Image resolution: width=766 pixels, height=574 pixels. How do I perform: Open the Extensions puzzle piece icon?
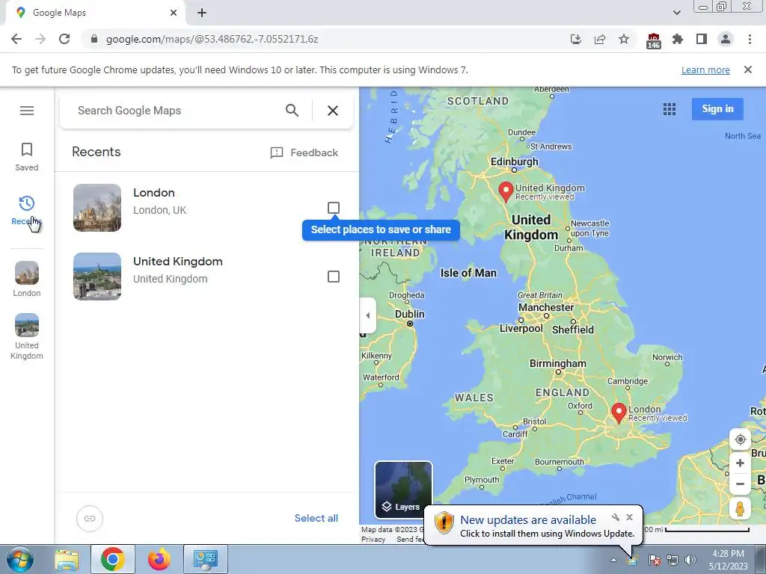click(678, 39)
